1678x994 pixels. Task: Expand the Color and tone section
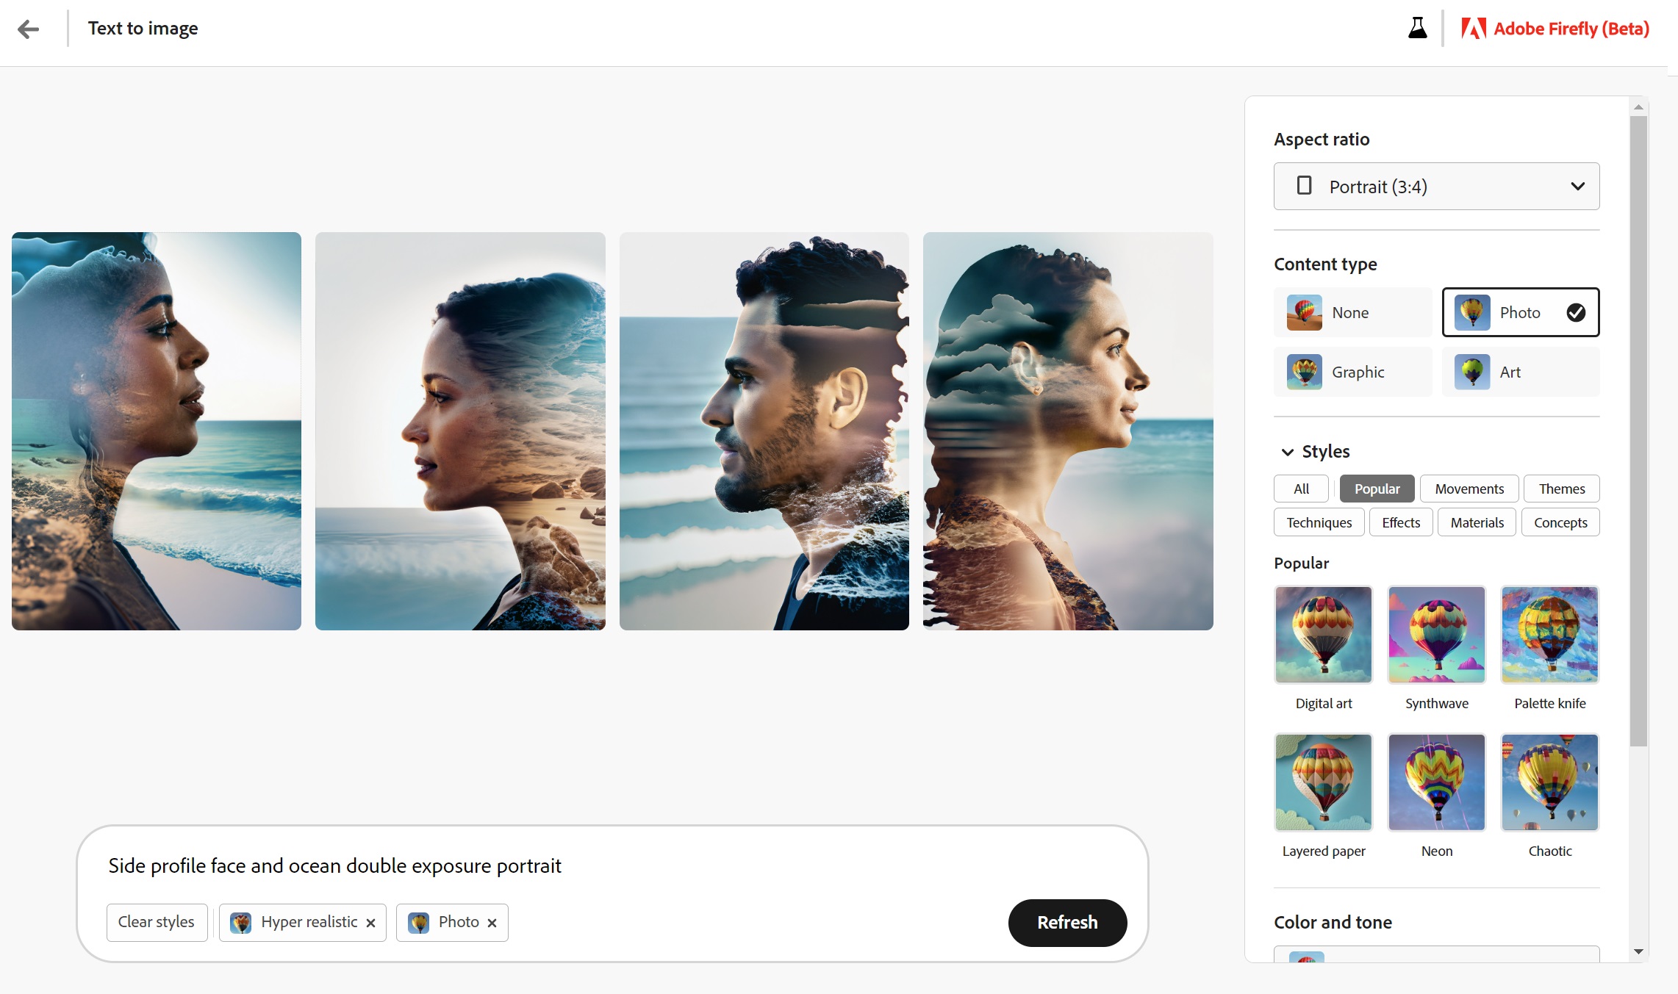pos(1333,922)
